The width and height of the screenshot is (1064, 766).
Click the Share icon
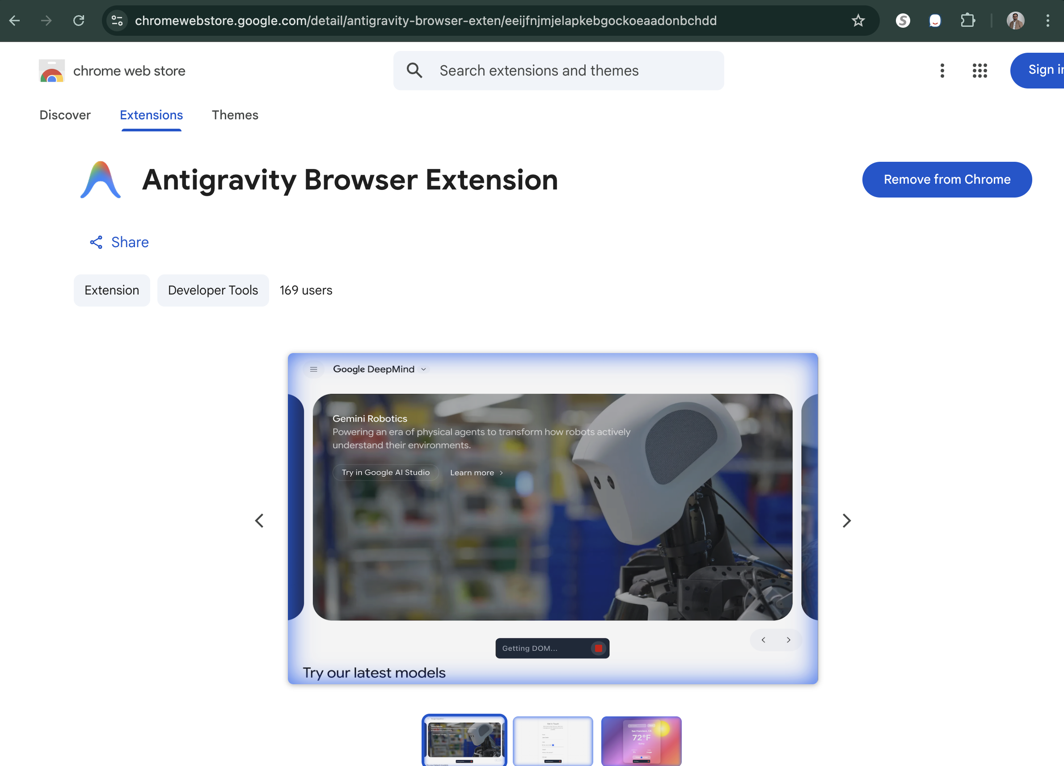(x=96, y=242)
